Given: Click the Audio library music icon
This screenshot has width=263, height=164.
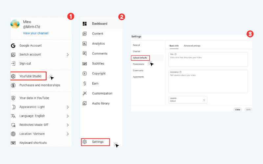Looking at the screenshot, I should tap(85, 103).
